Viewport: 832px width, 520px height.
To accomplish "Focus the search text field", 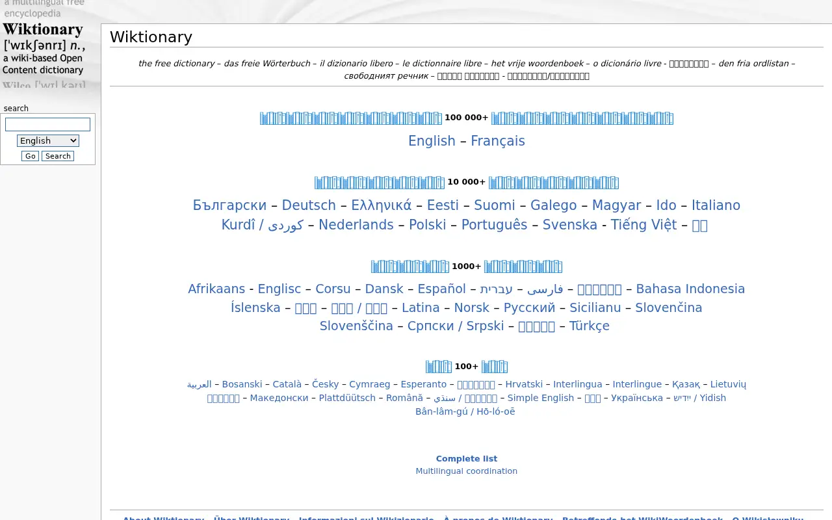I will pyautogui.click(x=48, y=124).
